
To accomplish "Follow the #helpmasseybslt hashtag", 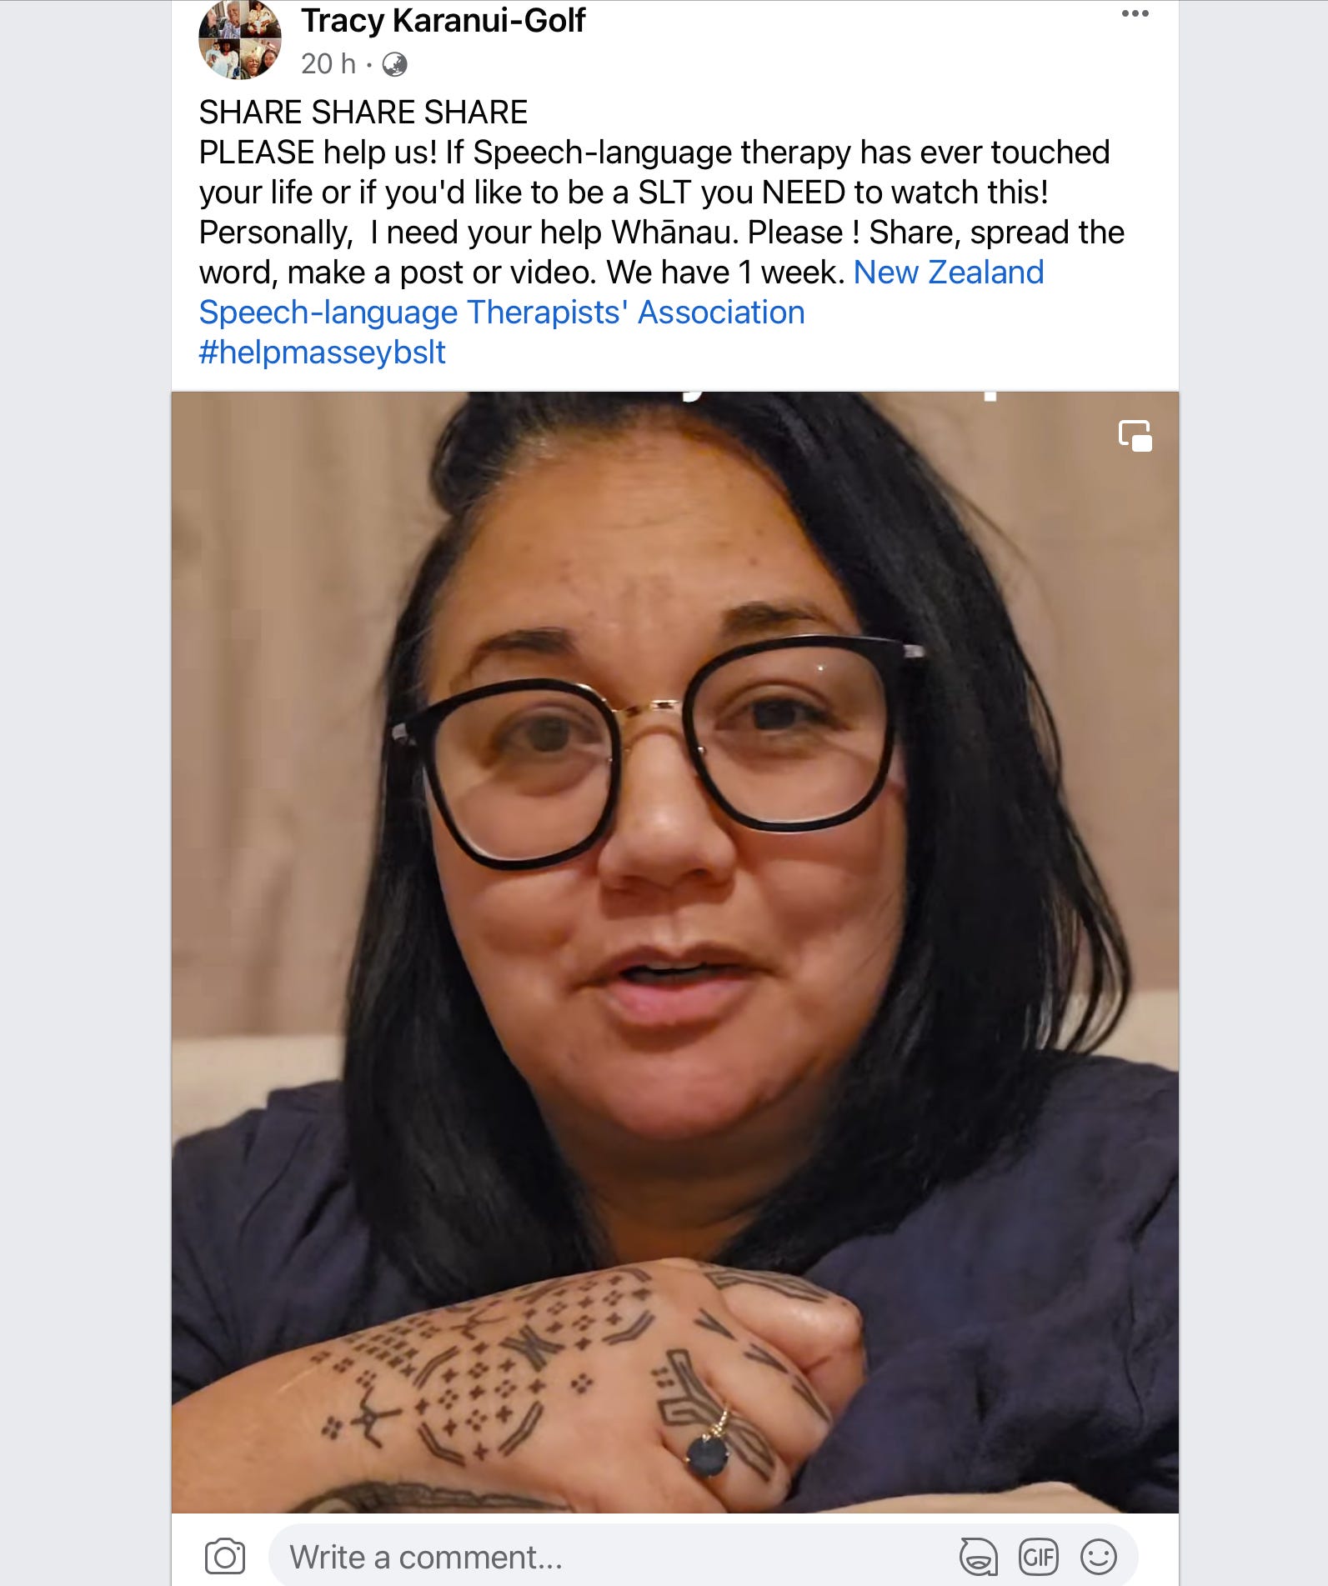I will pyautogui.click(x=322, y=353).
